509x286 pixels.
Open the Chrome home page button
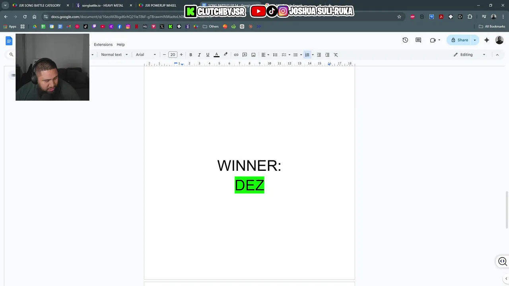[35, 17]
